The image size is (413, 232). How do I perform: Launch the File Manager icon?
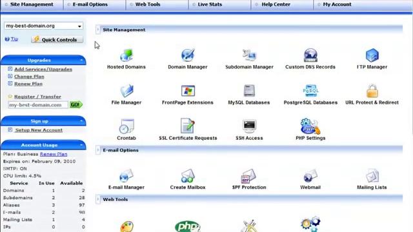coord(126,91)
